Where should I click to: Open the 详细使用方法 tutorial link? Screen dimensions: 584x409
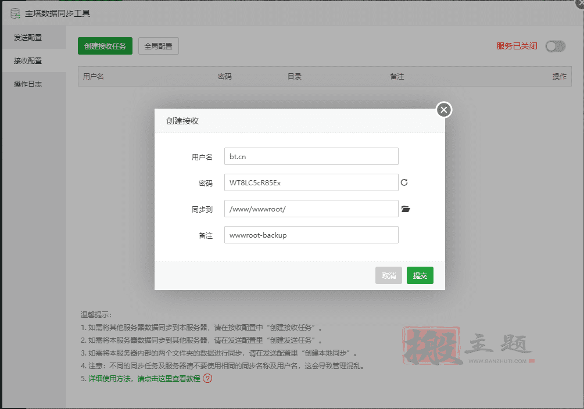tap(144, 378)
